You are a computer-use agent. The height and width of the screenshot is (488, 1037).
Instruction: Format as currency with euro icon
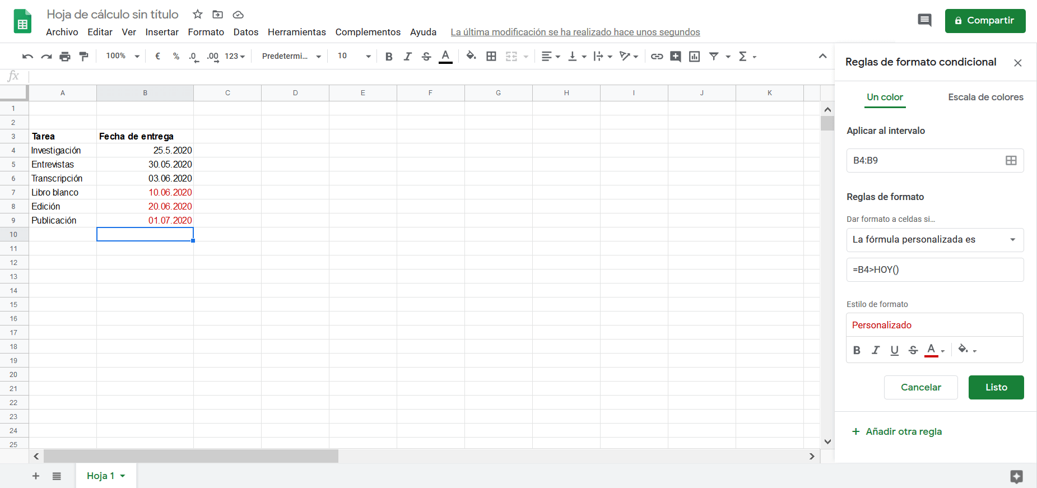coord(157,56)
